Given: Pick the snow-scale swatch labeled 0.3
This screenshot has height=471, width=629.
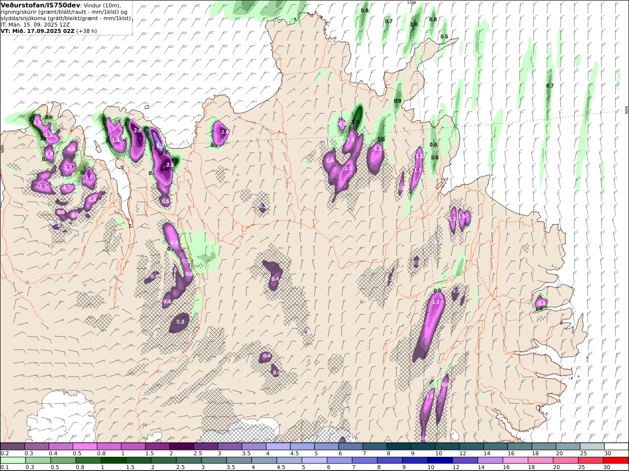Looking at the screenshot, I should [x=36, y=446].
